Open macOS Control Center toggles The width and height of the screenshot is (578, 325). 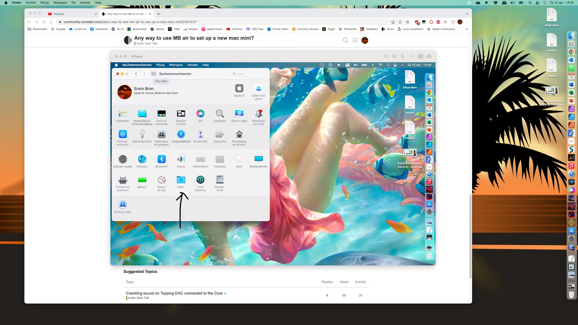pyautogui.click(x=538, y=3)
